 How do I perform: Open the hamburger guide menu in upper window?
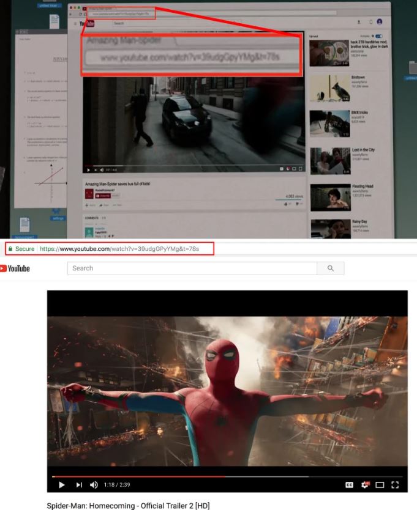(x=75, y=23)
